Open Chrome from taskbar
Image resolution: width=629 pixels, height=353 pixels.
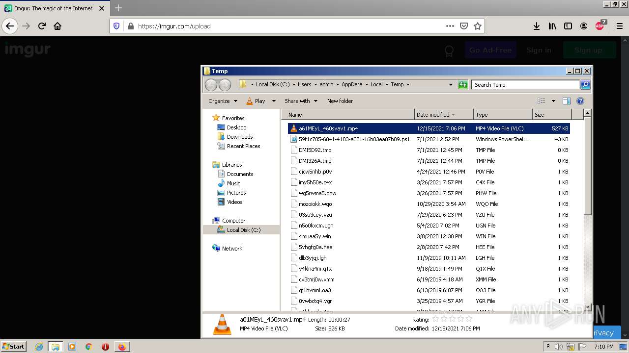coord(88,347)
